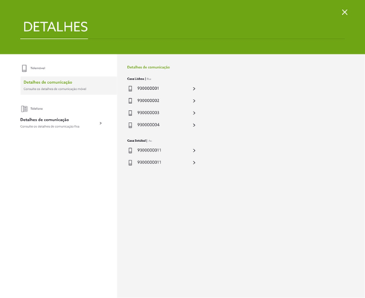Click the Telemóvel mobile phone icon
This screenshot has width=365, height=298.
coord(25,68)
